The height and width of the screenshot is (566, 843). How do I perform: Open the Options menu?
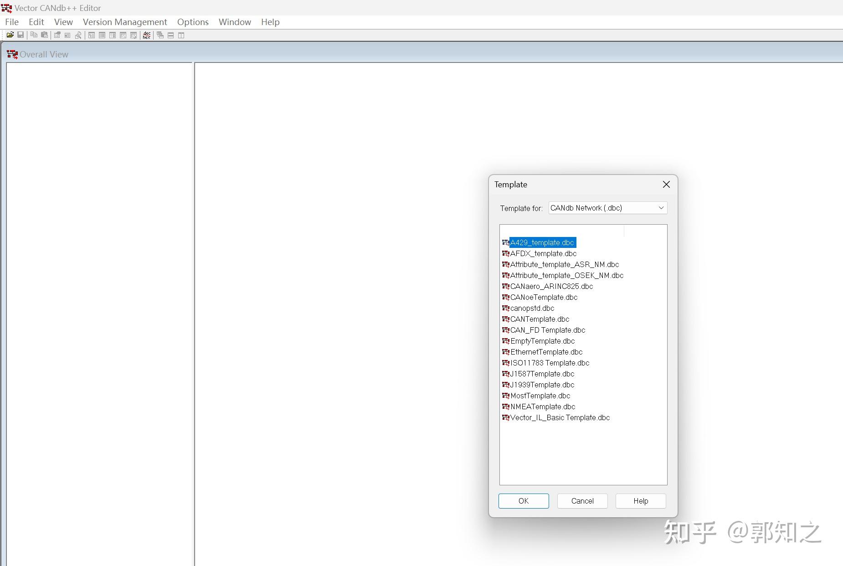(x=193, y=22)
